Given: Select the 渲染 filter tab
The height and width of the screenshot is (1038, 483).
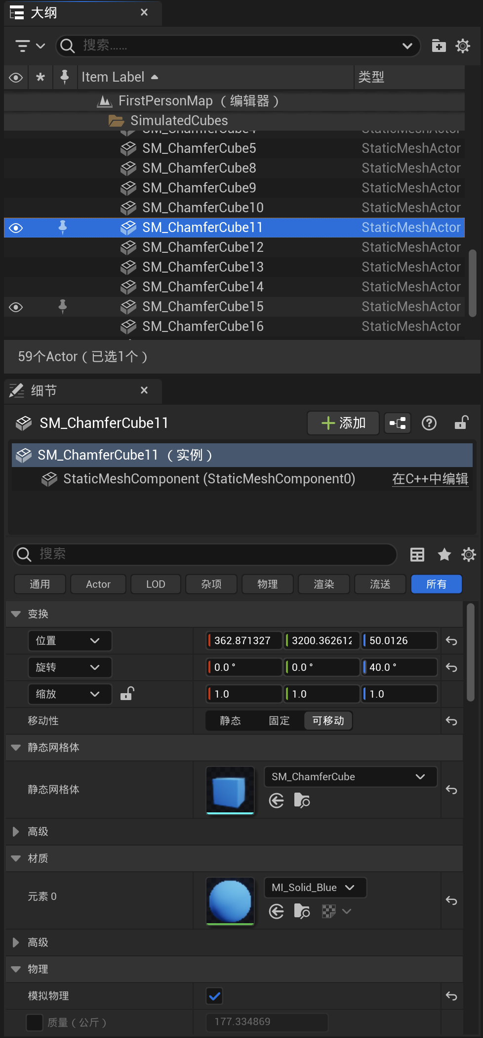Looking at the screenshot, I should pos(323,584).
